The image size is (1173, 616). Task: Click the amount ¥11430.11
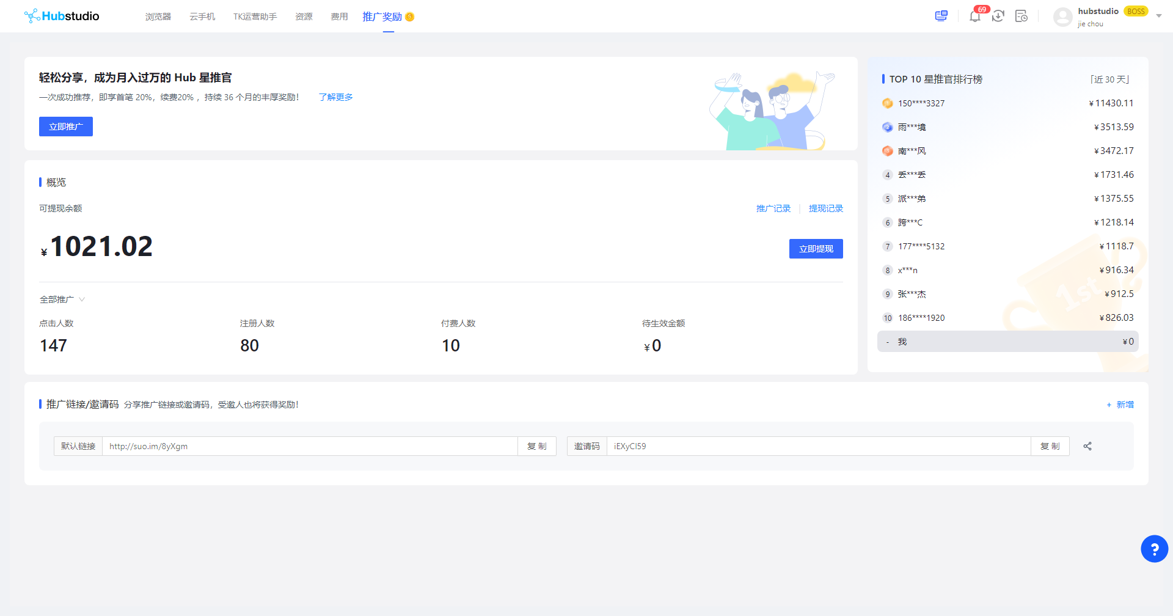[x=1111, y=103]
